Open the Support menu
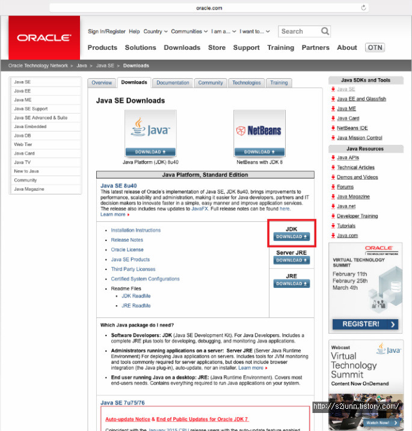Screen dimensions: 412x431 (x=247, y=47)
